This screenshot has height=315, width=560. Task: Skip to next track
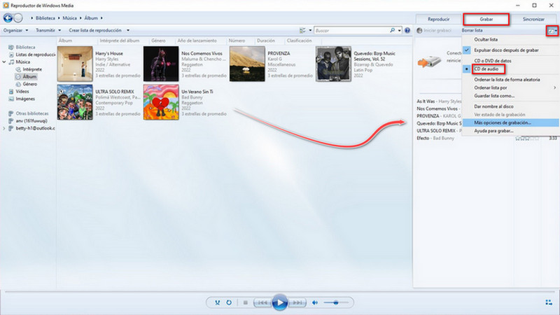pyautogui.click(x=297, y=302)
